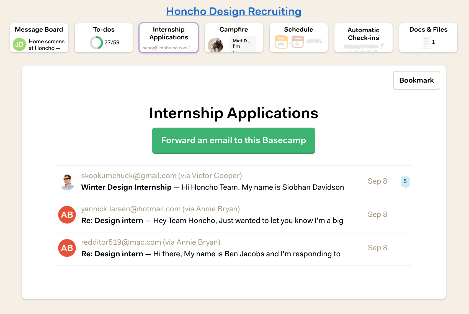
Task: Open the Message Board card
Action: tap(39, 38)
